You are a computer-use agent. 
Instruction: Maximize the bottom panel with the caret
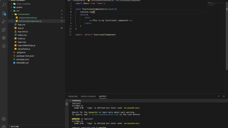pos(219,96)
